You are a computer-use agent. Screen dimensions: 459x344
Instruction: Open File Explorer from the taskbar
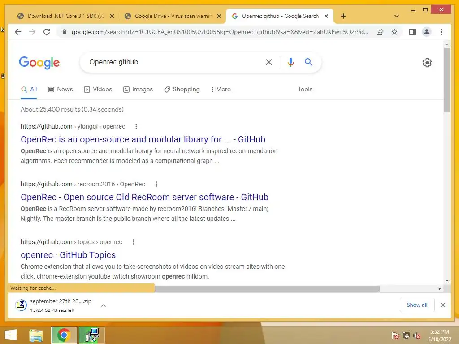click(x=36, y=335)
